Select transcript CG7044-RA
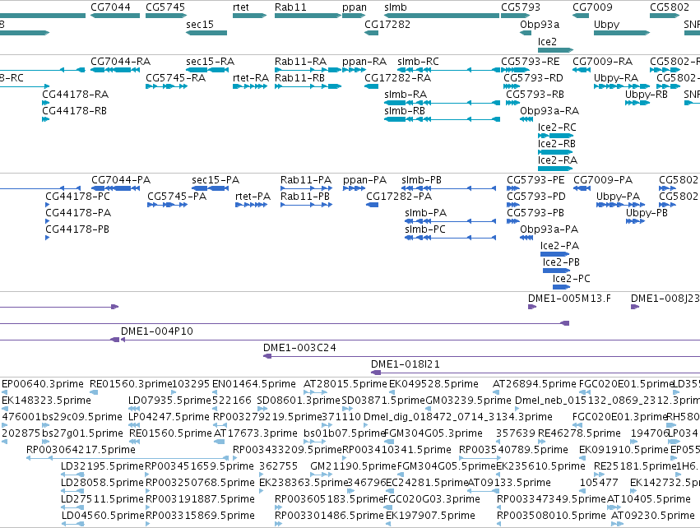Screen dimensions: 700x528 tap(115, 70)
